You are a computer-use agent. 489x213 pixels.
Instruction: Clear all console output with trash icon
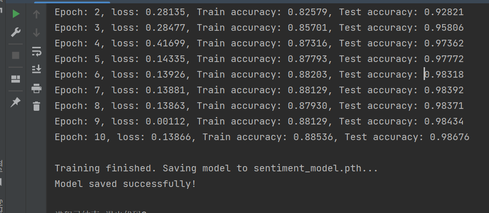(x=36, y=106)
